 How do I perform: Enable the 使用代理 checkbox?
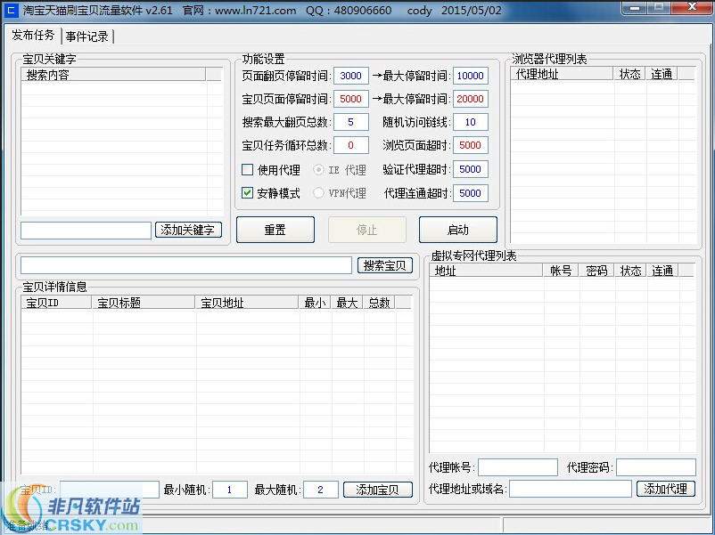pyautogui.click(x=247, y=169)
